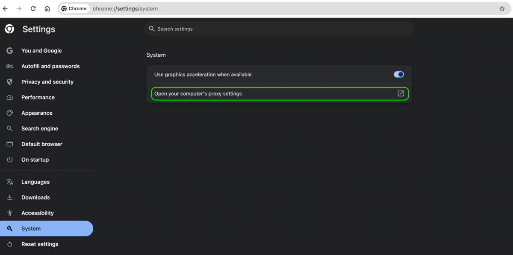Image resolution: width=513 pixels, height=255 pixels.
Task: Open Appearance settings
Action: click(37, 113)
